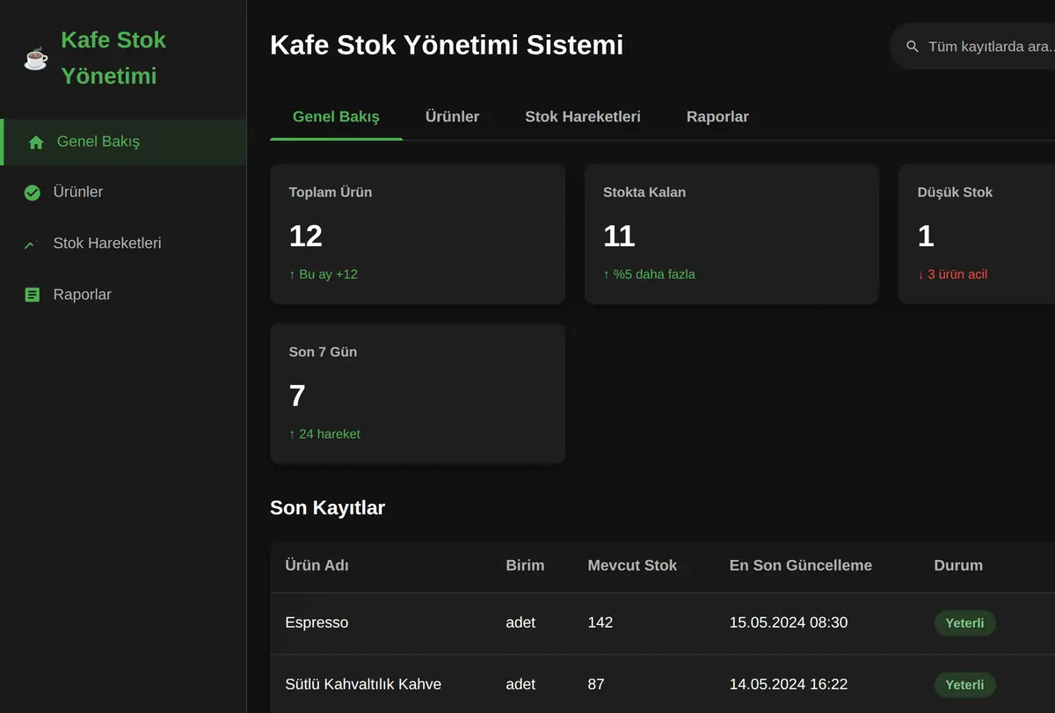This screenshot has height=713, width=1055.
Task: Click the Bu ay +12 trend text
Action: (x=324, y=274)
